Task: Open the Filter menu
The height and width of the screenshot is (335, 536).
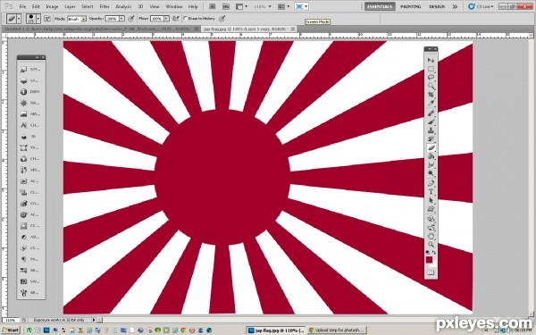Action: pos(105,6)
